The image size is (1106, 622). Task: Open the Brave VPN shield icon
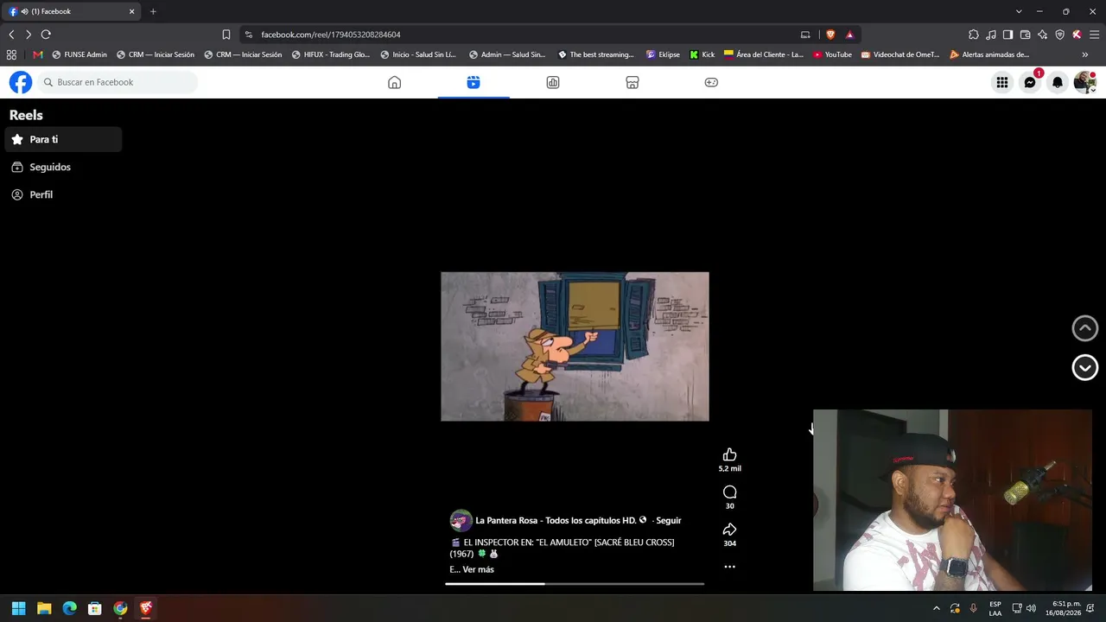click(1059, 35)
